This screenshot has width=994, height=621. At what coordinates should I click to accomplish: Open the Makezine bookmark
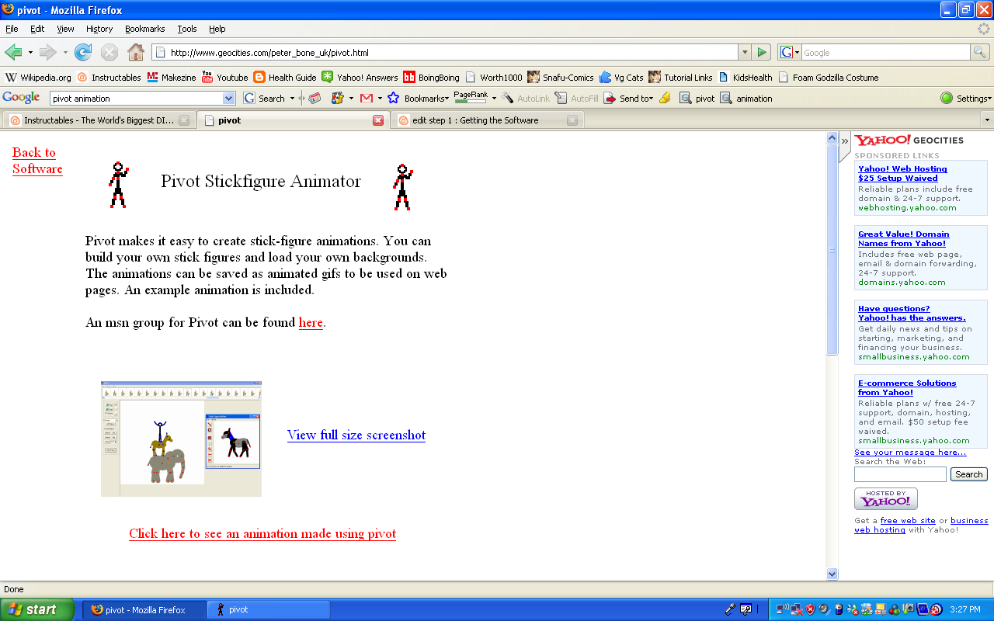pyautogui.click(x=172, y=78)
